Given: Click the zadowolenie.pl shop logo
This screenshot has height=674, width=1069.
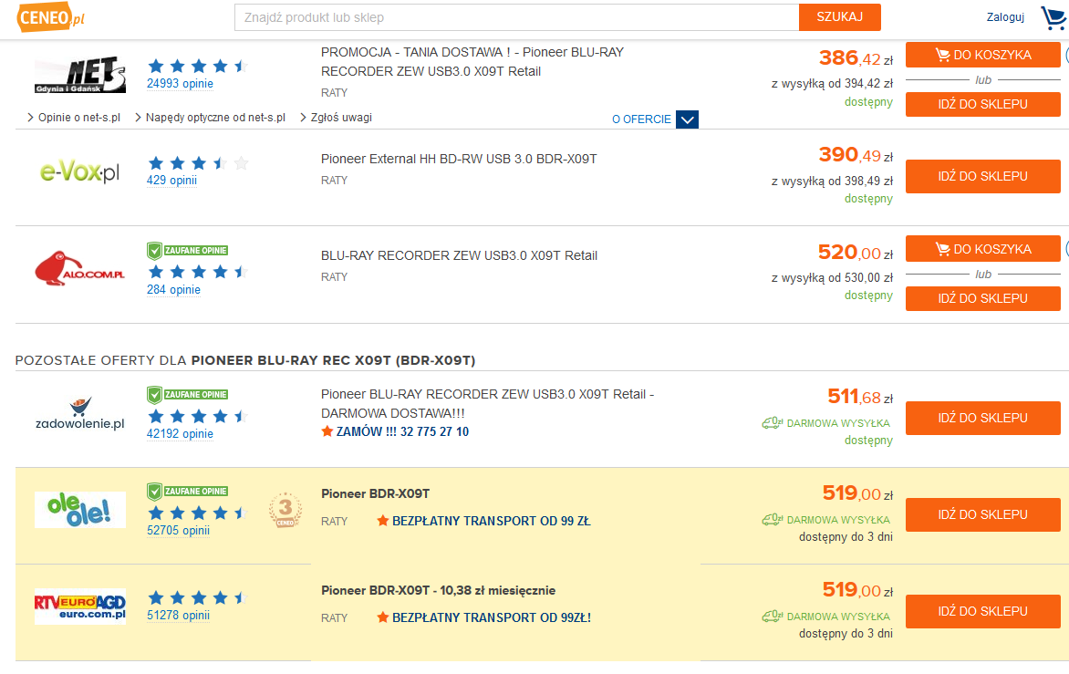Looking at the screenshot, I should 79,414.
